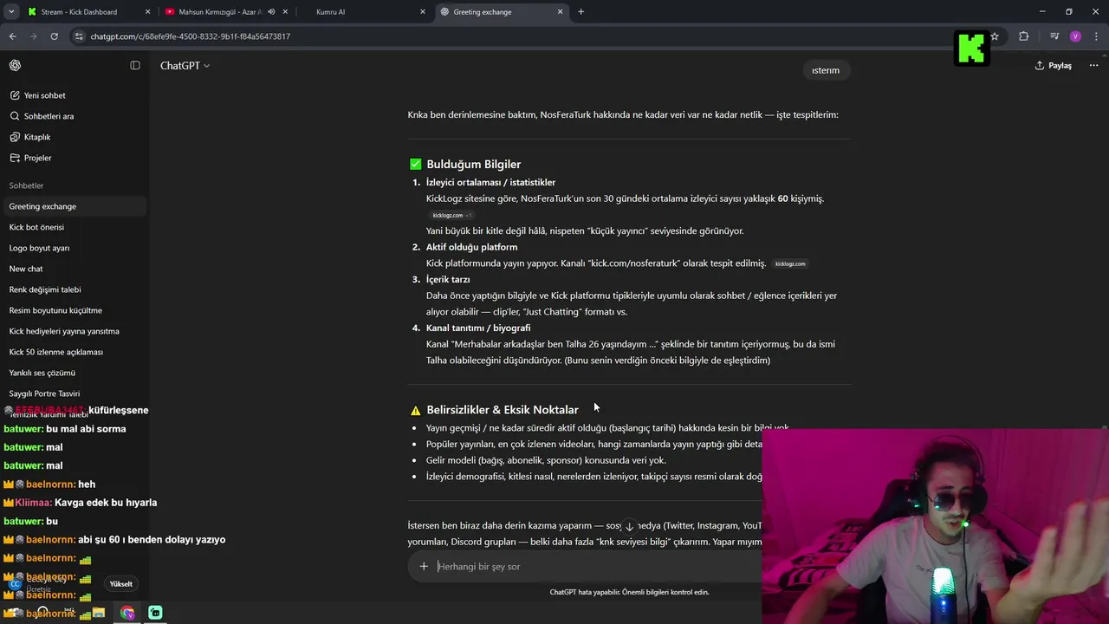Open the ChatGPT model selector dropdown
Viewport: 1109px width, 624px height.
click(x=185, y=66)
